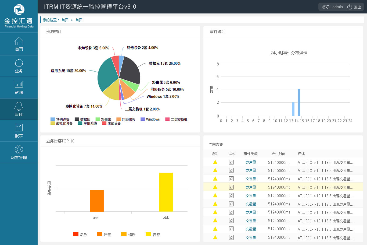This screenshot has height=245, width=367.
Task: Toggle 未知设备 legend entry
Action: pyautogui.click(x=111, y=123)
